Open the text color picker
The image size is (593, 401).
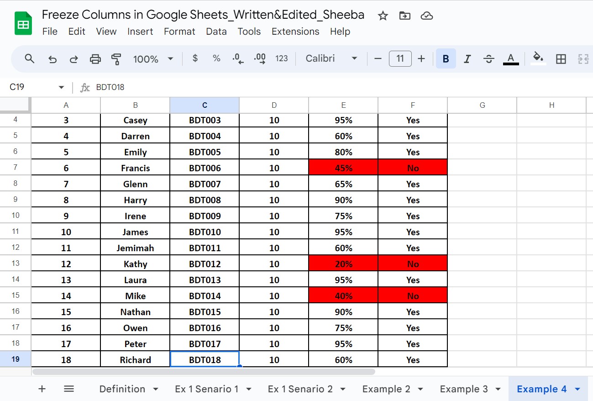tap(510, 58)
